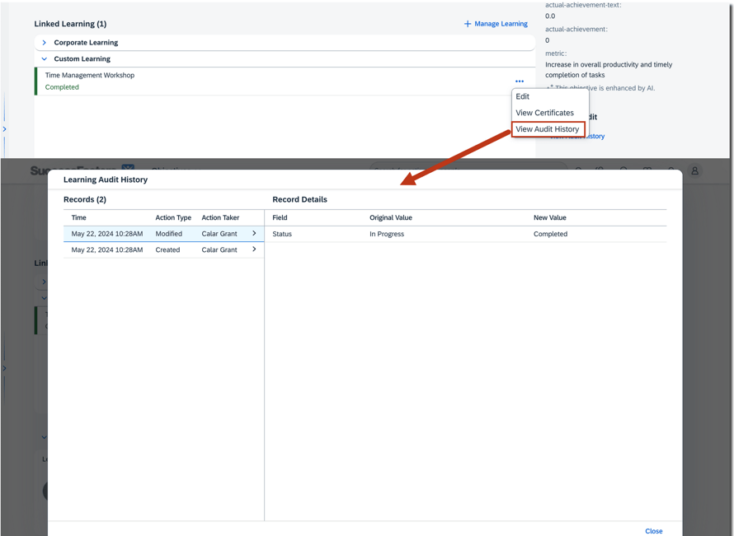Image resolution: width=734 pixels, height=536 pixels.
Task: Select the Created audit record row
Action: click(157, 249)
